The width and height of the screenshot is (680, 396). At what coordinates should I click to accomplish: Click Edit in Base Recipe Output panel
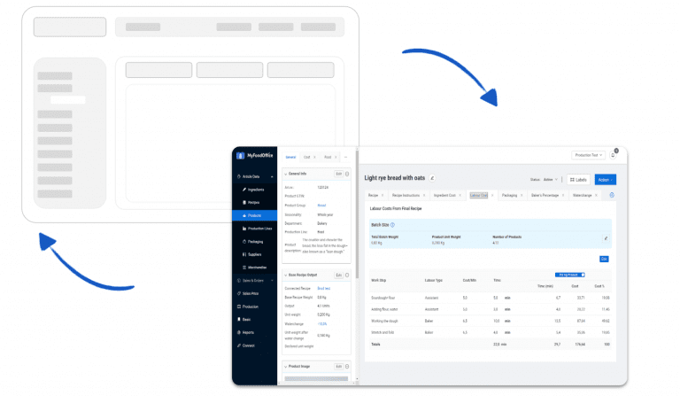tap(338, 275)
